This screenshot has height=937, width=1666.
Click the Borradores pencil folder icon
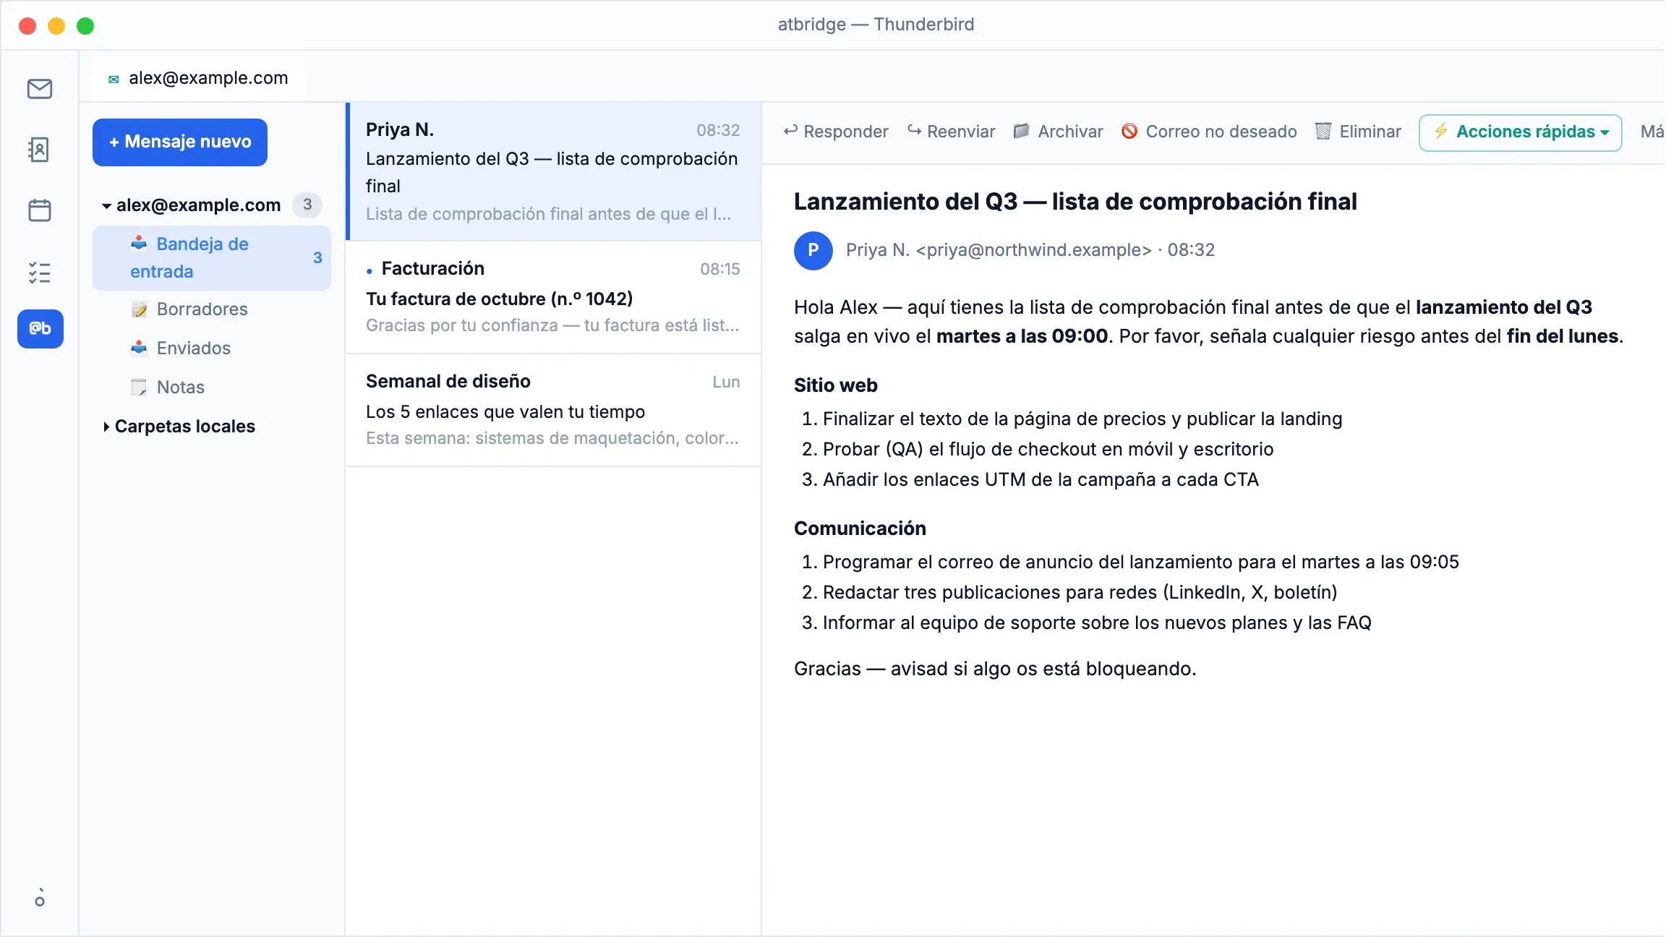139,309
